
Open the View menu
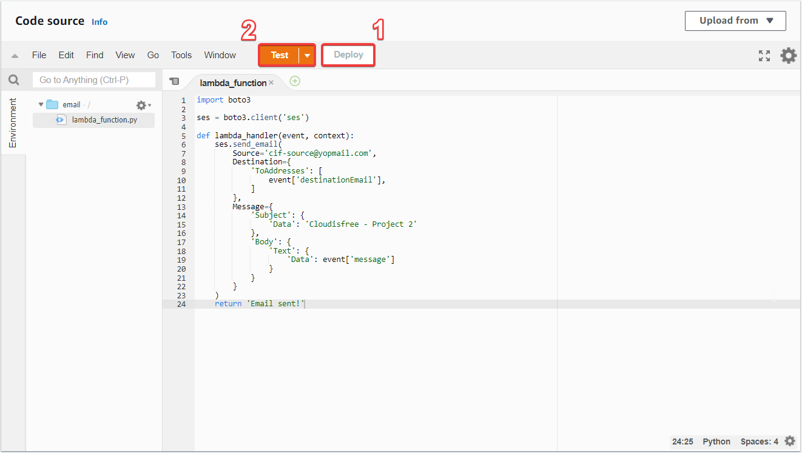click(125, 55)
